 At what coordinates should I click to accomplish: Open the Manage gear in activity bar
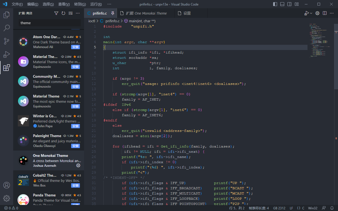7,198
